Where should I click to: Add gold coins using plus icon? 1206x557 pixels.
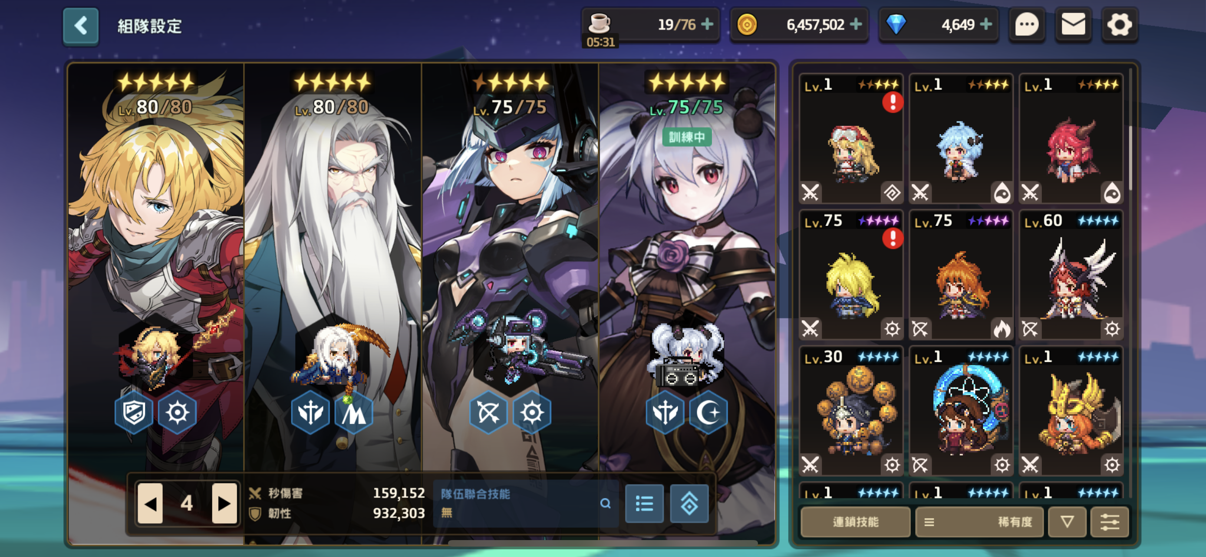856,24
